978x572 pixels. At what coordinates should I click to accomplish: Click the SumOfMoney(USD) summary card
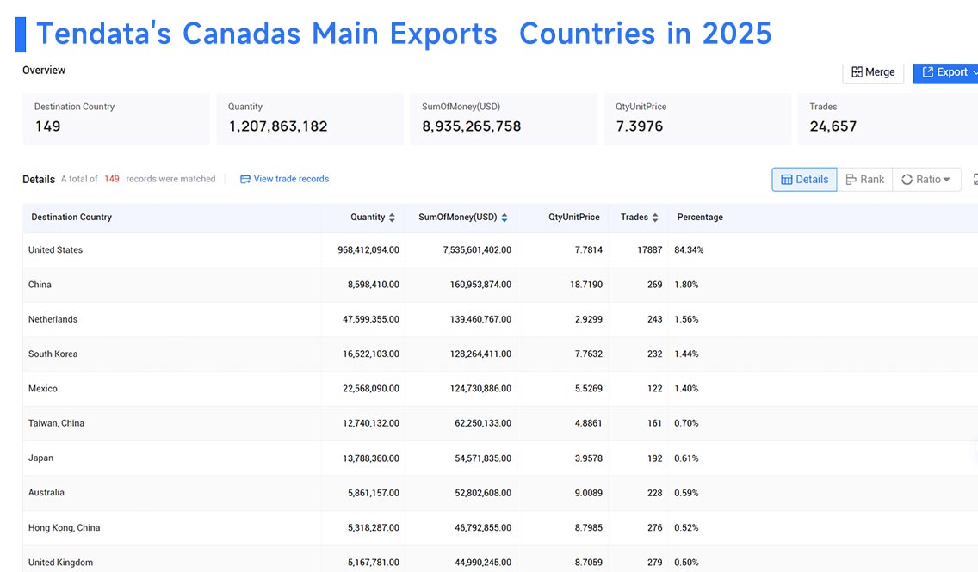[x=504, y=119]
